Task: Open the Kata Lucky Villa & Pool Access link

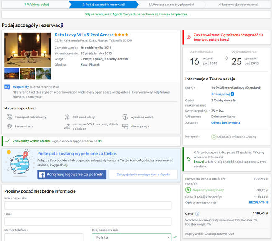Action: [84, 35]
